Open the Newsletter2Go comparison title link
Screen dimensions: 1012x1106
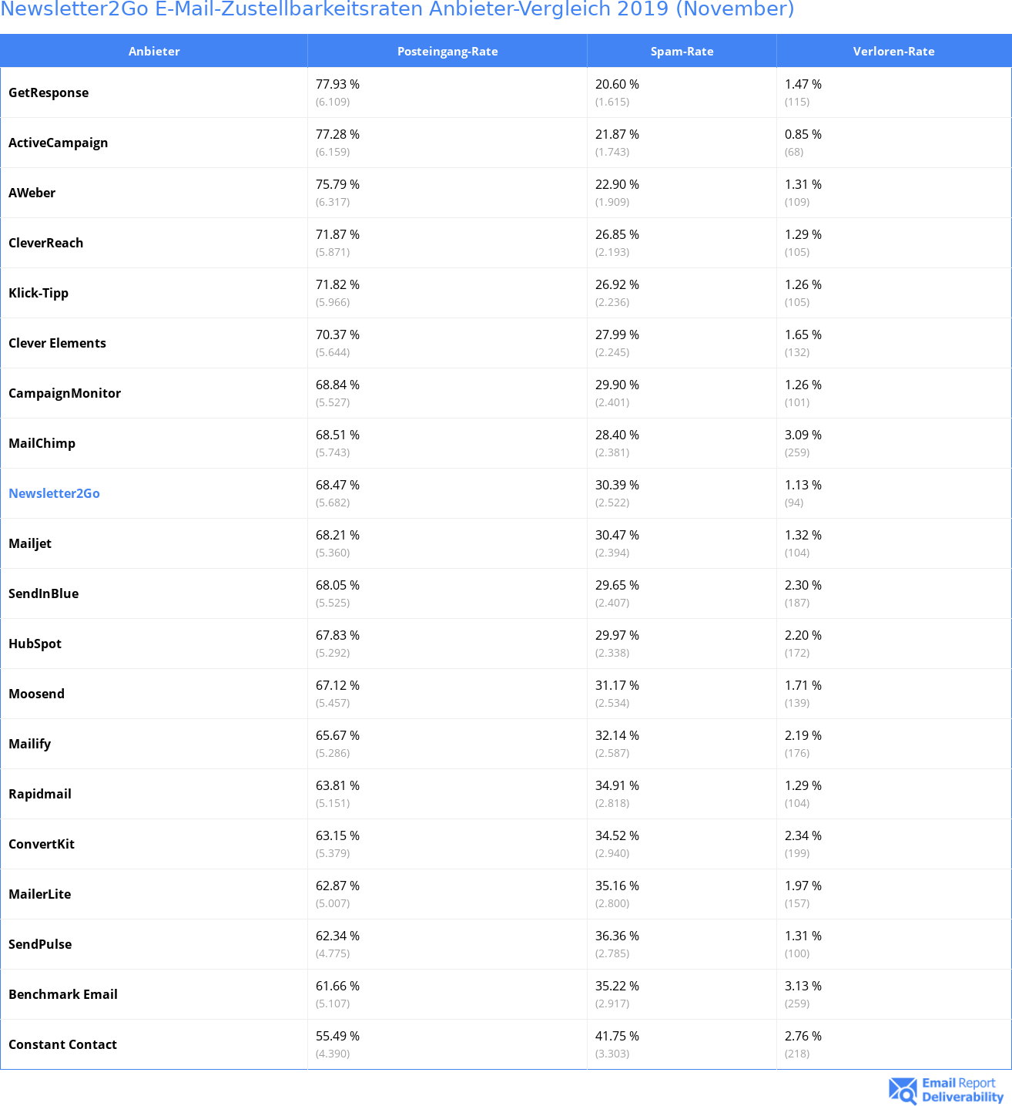(x=397, y=9)
